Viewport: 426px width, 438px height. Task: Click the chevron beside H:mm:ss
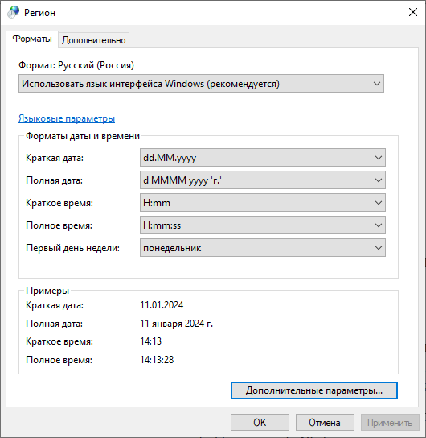(x=379, y=225)
